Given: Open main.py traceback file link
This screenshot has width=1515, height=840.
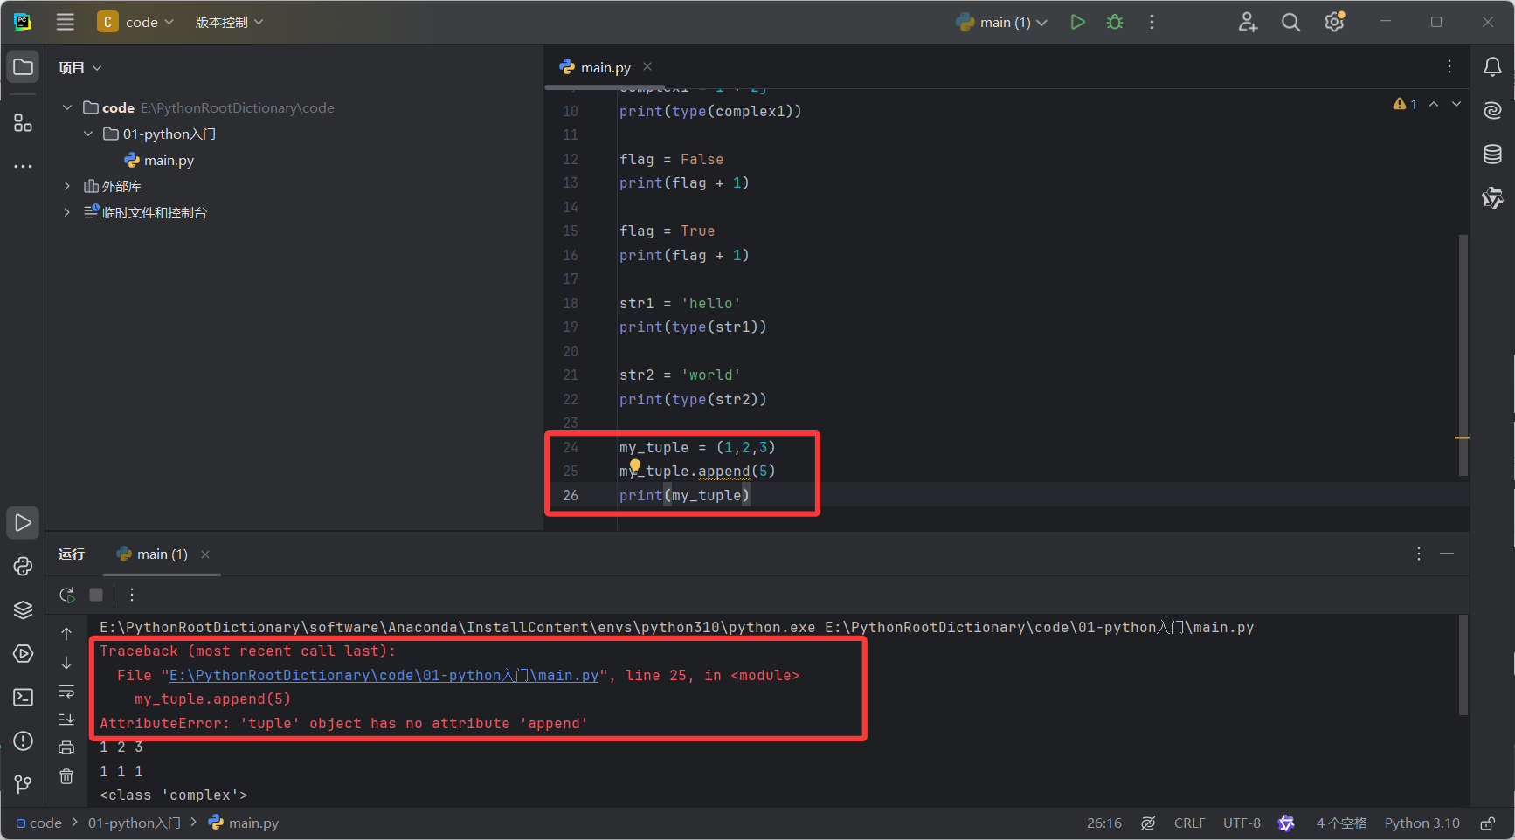Looking at the screenshot, I should coord(384,675).
